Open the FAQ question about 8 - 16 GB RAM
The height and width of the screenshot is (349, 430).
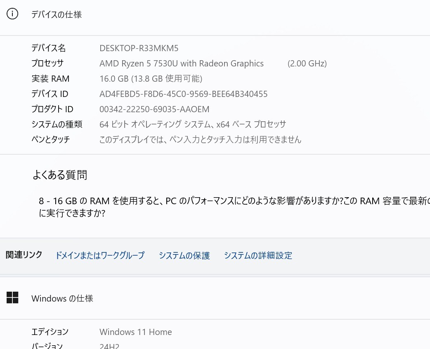click(x=234, y=207)
